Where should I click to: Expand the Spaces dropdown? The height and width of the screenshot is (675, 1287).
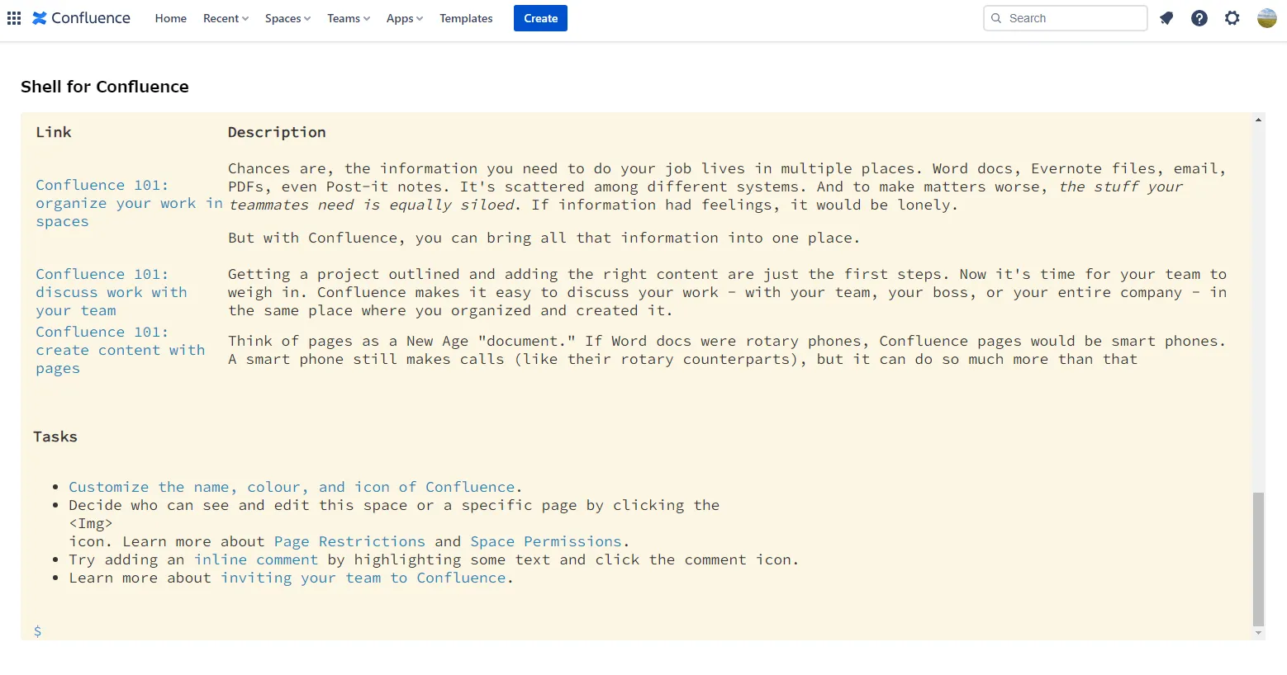(287, 18)
